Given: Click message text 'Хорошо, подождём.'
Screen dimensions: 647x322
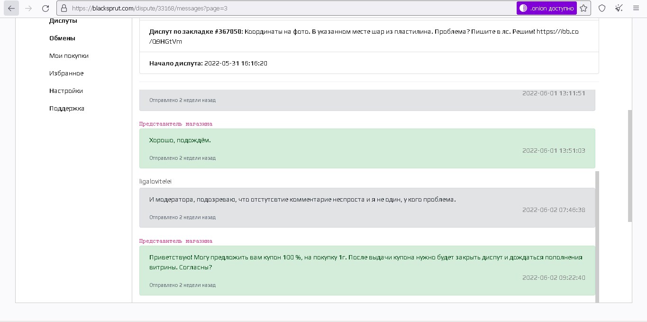Looking at the screenshot, I should (180, 140).
